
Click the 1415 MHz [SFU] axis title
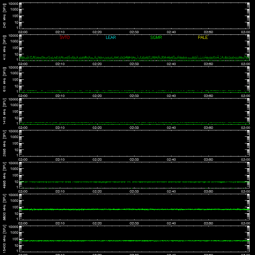(x=4, y=112)
